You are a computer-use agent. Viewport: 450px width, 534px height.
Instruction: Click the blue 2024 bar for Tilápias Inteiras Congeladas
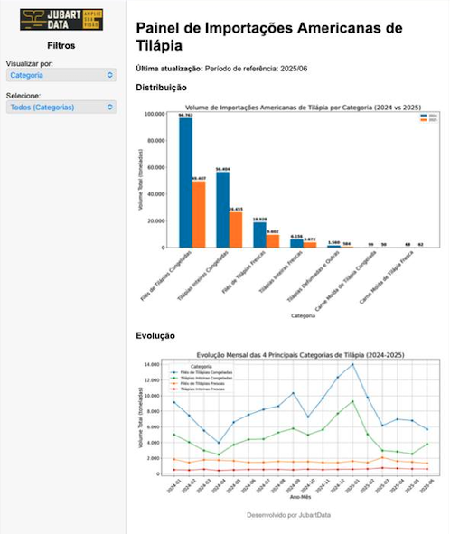click(x=222, y=210)
